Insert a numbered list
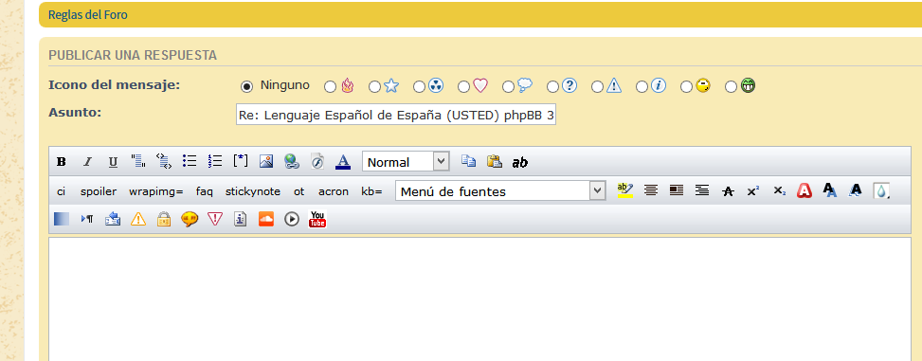 click(x=215, y=161)
